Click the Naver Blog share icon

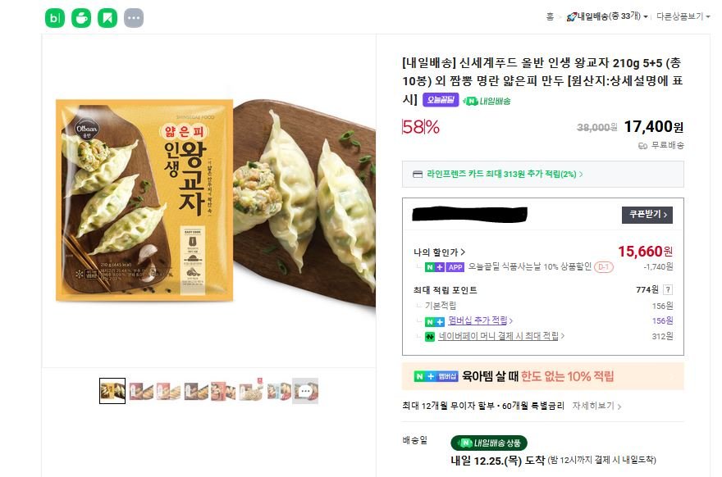pos(54,17)
